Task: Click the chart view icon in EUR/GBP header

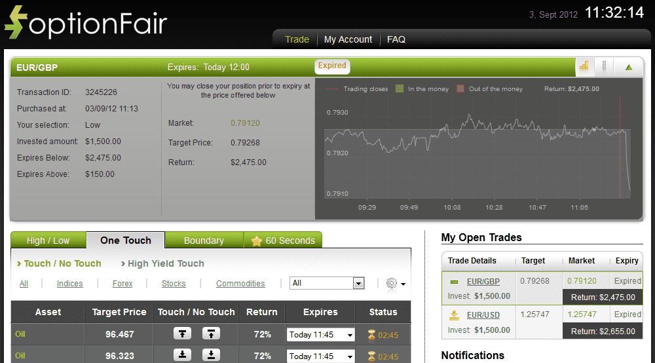Action: pos(584,66)
